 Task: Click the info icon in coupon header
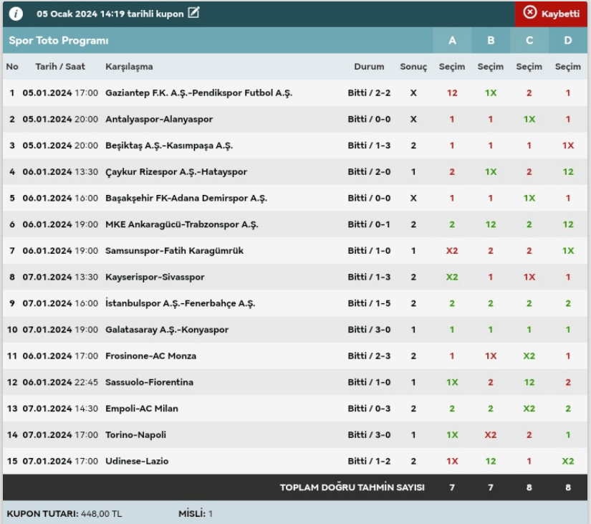point(16,14)
